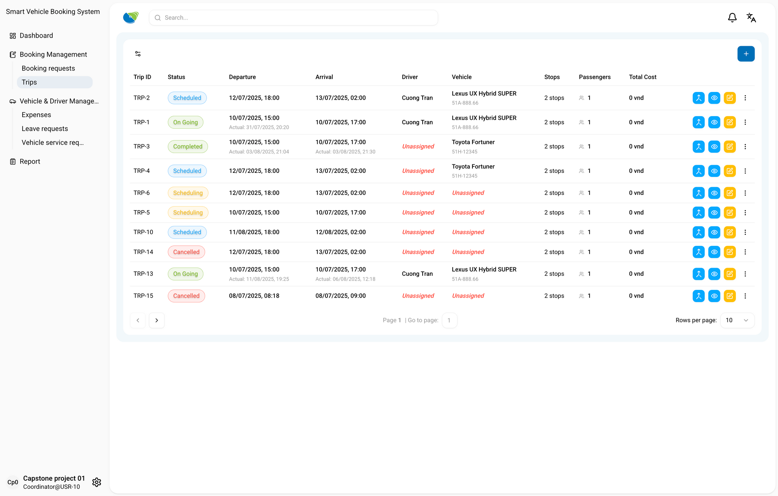
Task: Open the filter options icon
Action: point(138,54)
